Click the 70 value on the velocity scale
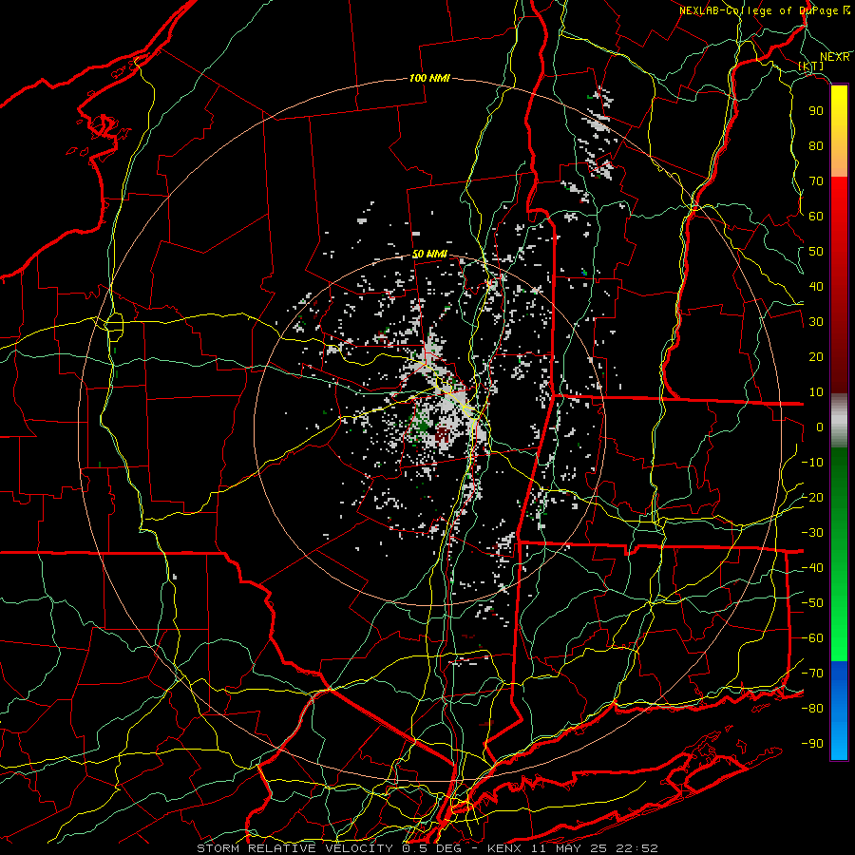The width and height of the screenshot is (855, 855). click(816, 181)
